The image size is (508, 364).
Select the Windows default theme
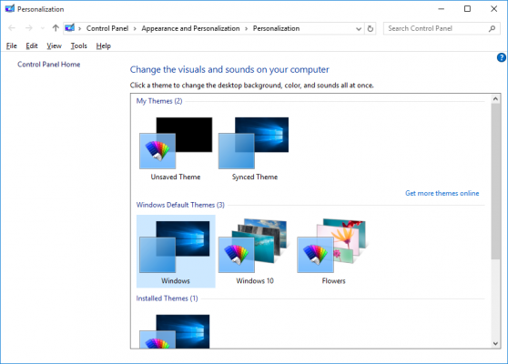[x=176, y=251]
